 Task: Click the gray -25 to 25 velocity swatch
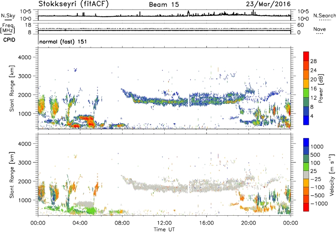(306, 175)
